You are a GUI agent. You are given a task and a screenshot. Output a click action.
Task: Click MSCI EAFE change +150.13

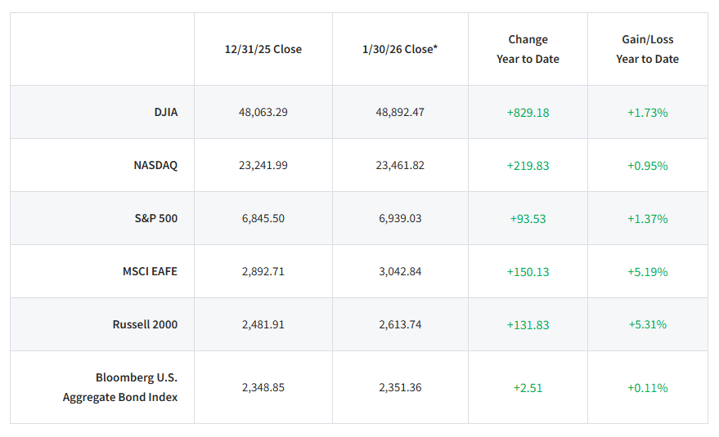tap(528, 271)
